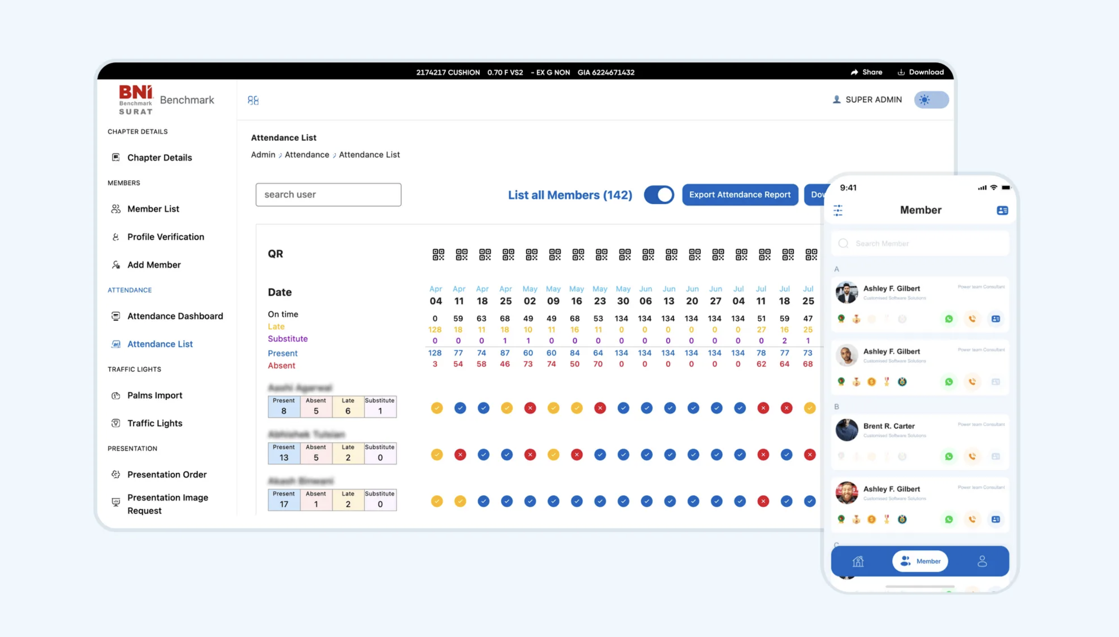
Task: Tap contact card icon on first Ashley card
Action: point(996,319)
